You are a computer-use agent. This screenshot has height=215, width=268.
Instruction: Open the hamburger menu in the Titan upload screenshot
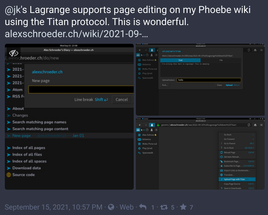[261, 50]
